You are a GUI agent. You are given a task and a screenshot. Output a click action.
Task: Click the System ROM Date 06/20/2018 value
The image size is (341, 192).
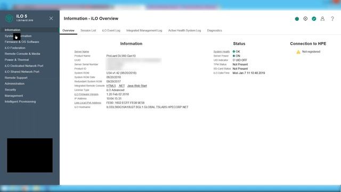coord(113,77)
